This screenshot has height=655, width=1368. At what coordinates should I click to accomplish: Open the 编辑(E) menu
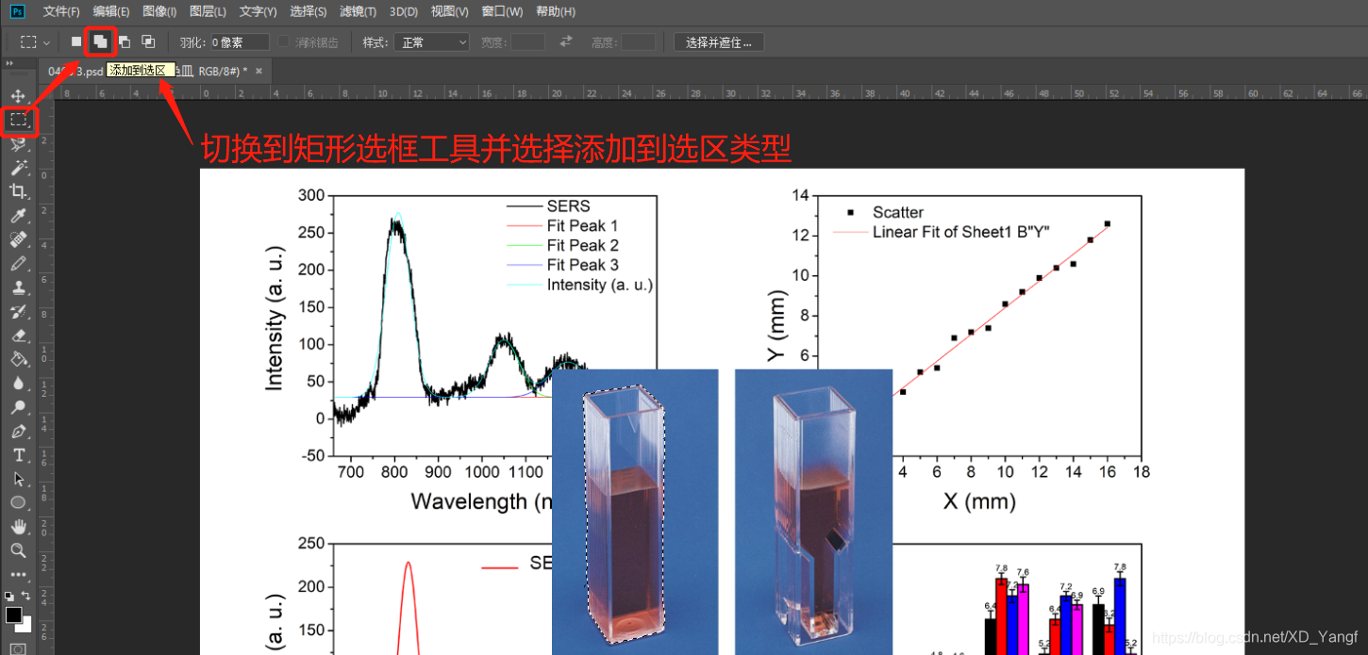coord(111,11)
